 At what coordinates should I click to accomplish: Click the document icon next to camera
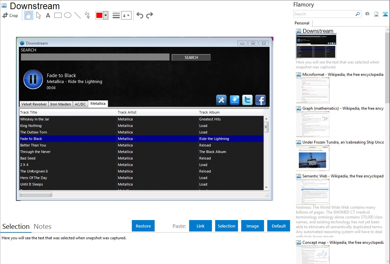coord(376,14)
